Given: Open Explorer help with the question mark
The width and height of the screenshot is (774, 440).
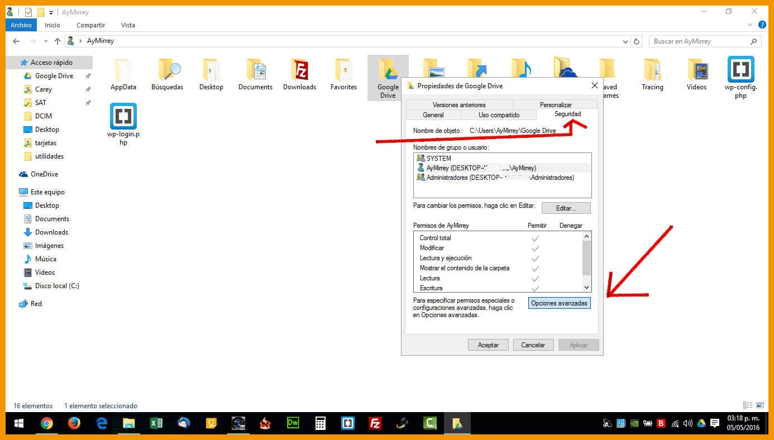Looking at the screenshot, I should coord(762,25).
